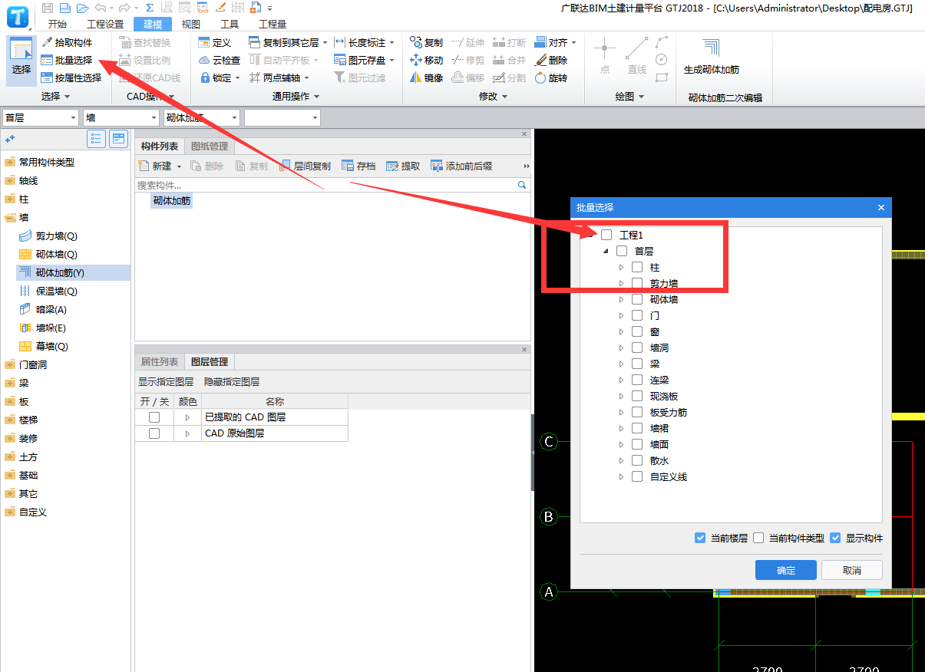Open the 首层 floor dropdown

coord(74,117)
